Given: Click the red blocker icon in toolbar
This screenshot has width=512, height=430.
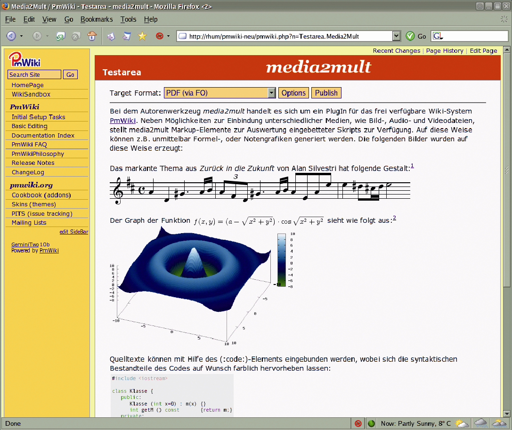Looking at the screenshot, I should click(x=160, y=36).
